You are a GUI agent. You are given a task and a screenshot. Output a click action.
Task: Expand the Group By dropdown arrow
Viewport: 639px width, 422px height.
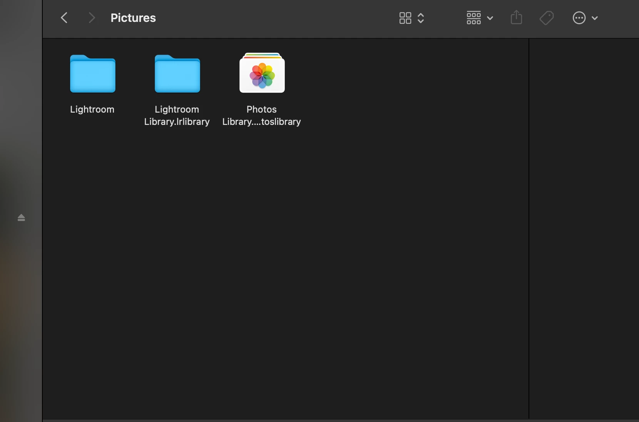click(x=490, y=18)
